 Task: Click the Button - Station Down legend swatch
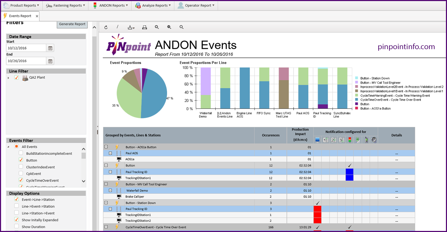point(357,78)
